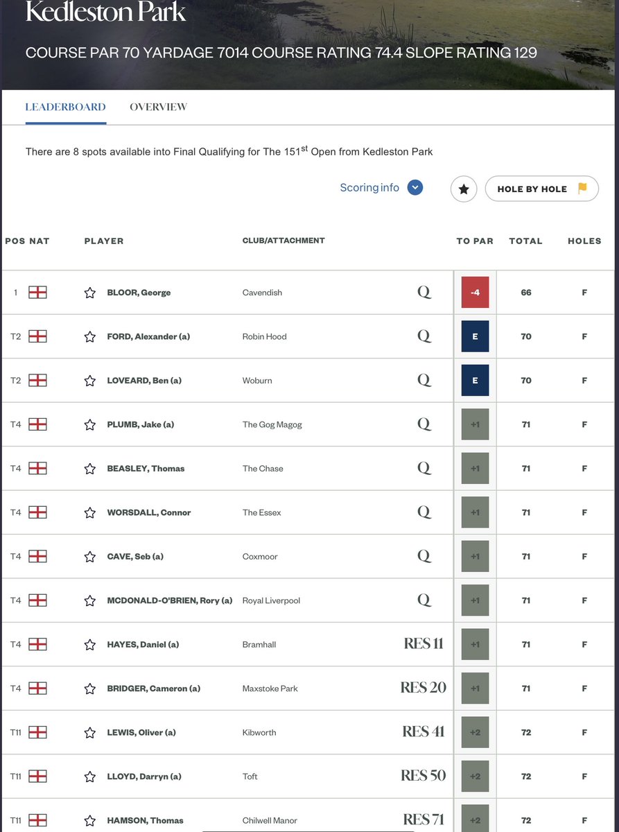619x832 pixels.
Task: Show favourites with the star filter button
Action: 464,189
